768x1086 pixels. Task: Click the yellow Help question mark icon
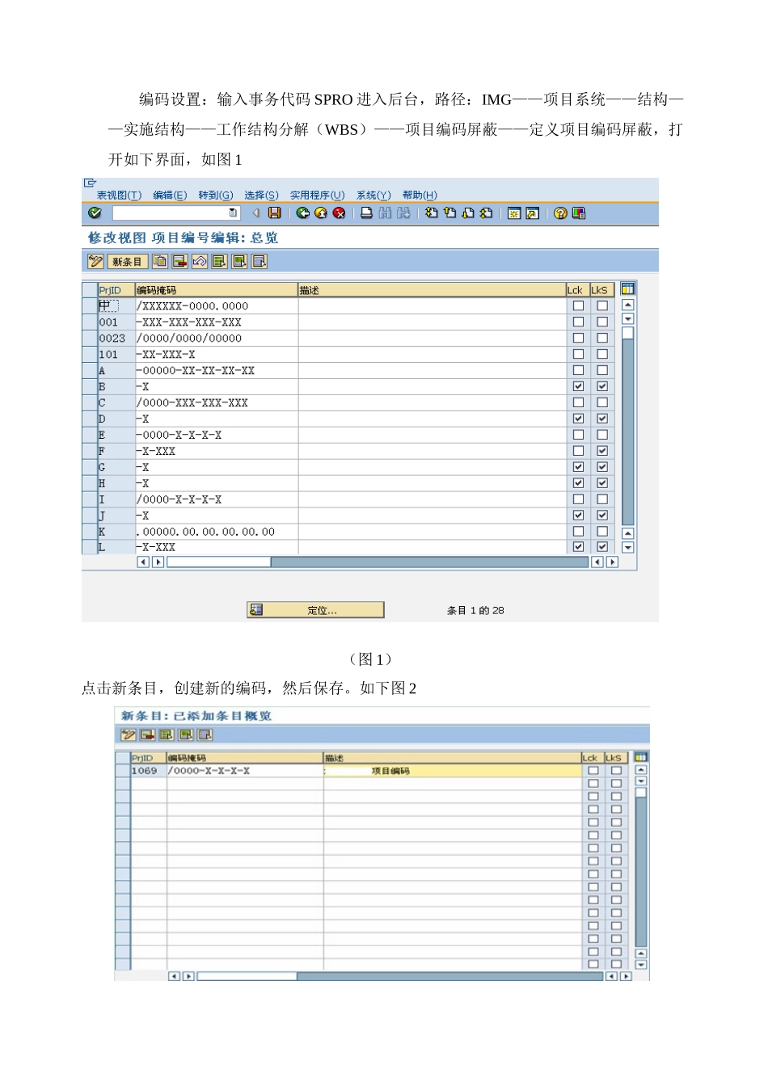click(x=560, y=213)
